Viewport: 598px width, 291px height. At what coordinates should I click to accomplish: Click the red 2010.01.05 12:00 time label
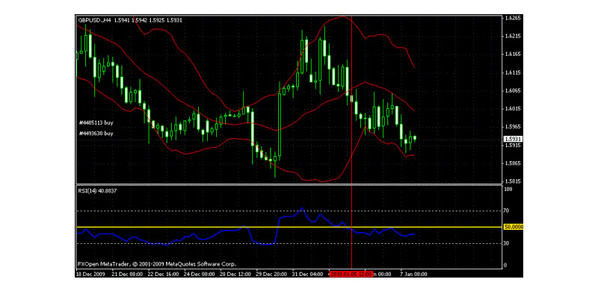351,274
